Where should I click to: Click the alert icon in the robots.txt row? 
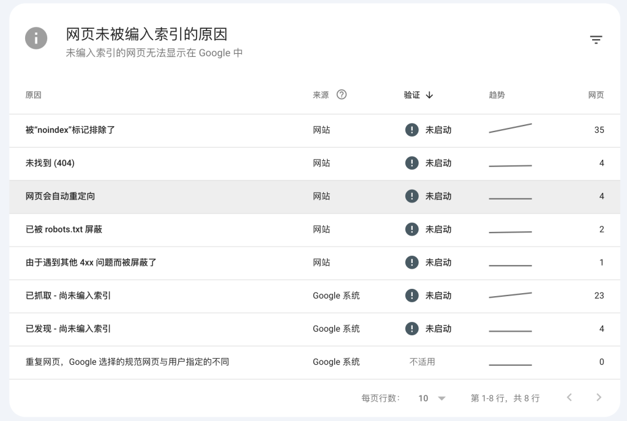(412, 229)
